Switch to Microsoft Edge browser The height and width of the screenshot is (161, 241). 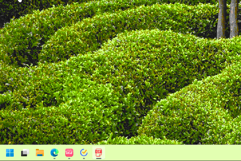54,153
